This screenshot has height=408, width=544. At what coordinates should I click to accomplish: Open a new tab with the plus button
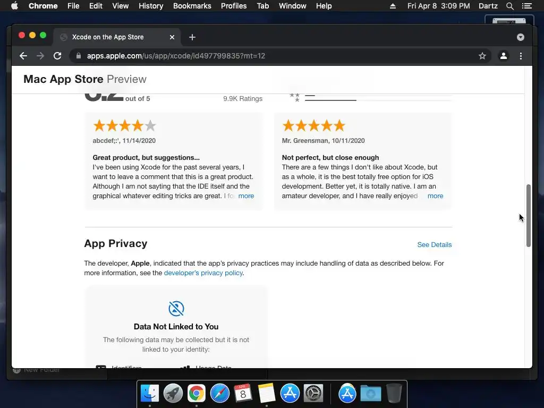tap(192, 37)
